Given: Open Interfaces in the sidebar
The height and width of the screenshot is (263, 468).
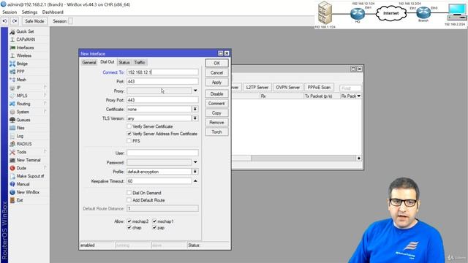Looking at the screenshot, I should (25, 47).
